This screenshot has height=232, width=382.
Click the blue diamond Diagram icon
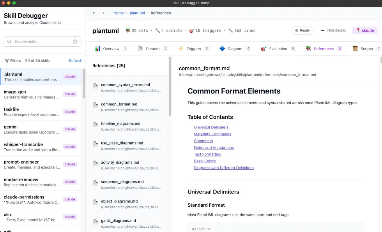tap(222, 49)
